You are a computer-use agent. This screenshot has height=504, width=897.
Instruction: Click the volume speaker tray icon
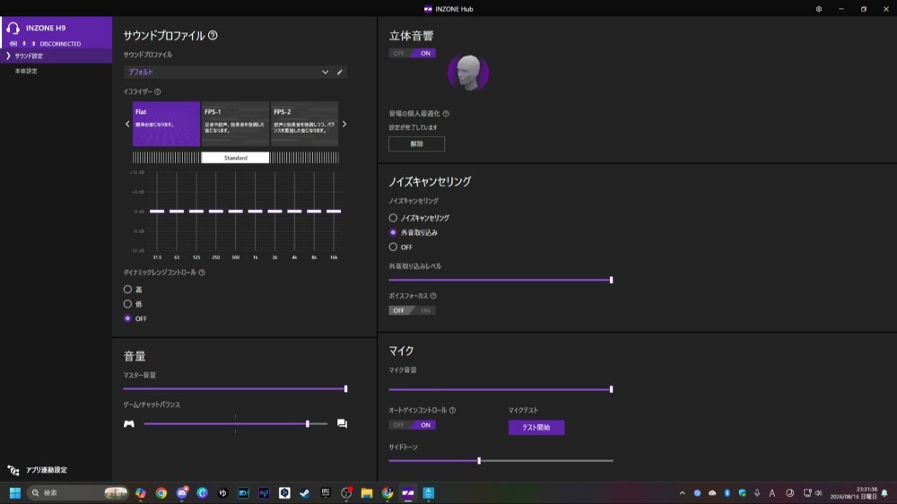pos(819,492)
